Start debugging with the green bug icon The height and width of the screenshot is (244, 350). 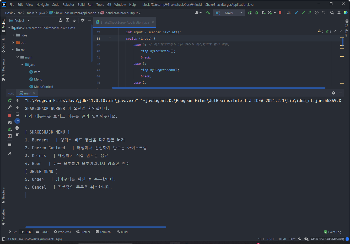tap(257, 13)
